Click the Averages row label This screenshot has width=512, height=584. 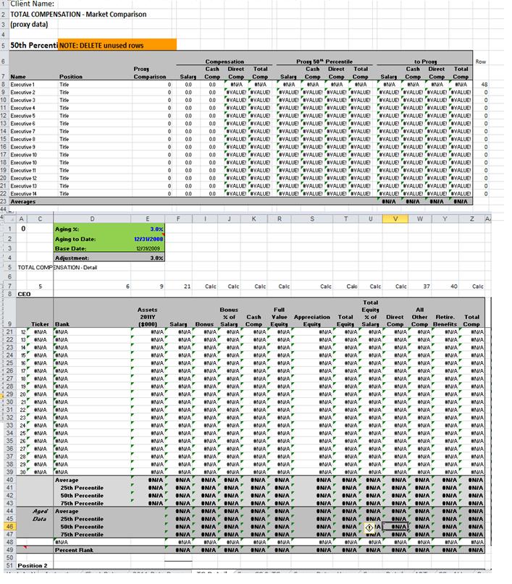tap(22, 201)
